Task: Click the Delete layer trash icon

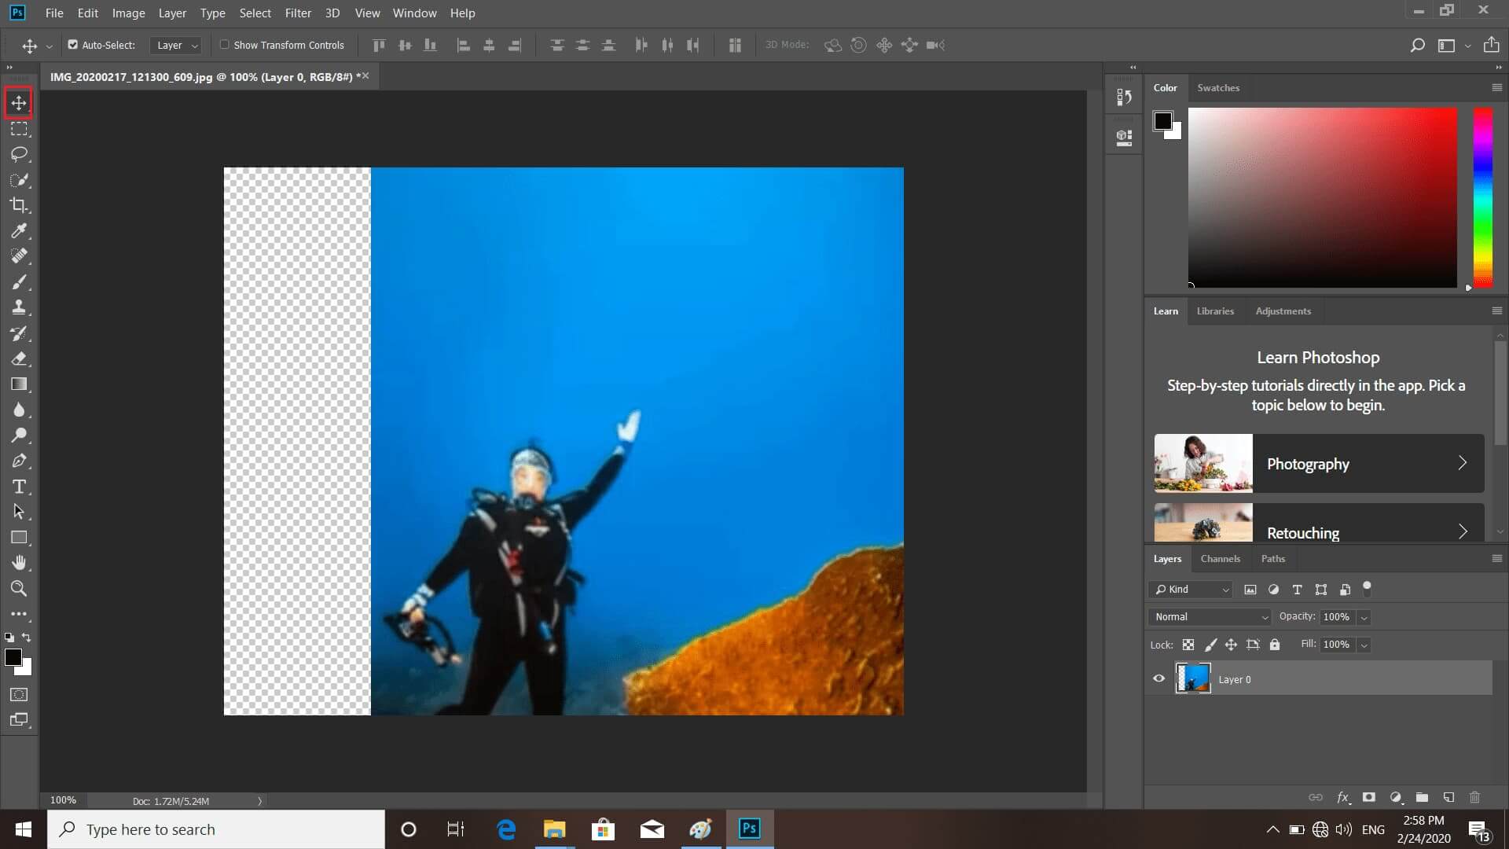Action: click(1474, 797)
